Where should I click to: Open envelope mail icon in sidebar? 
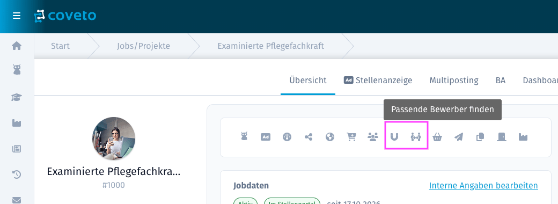pos(17,200)
